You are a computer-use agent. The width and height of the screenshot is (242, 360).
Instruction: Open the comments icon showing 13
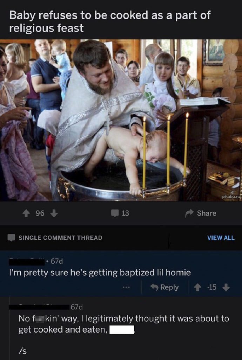(115, 213)
